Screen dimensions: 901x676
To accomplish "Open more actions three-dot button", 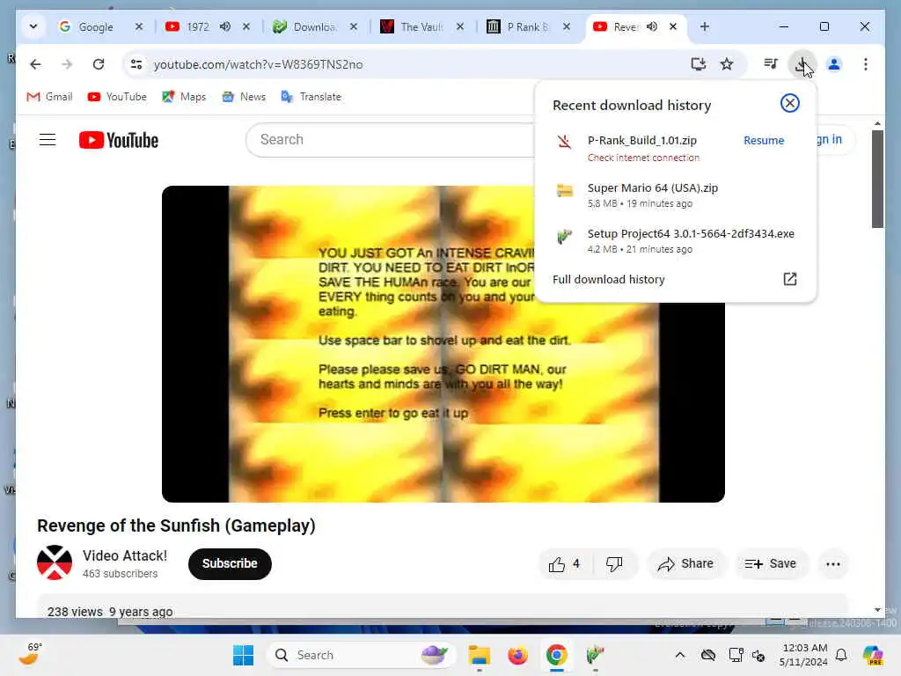I will tap(833, 564).
